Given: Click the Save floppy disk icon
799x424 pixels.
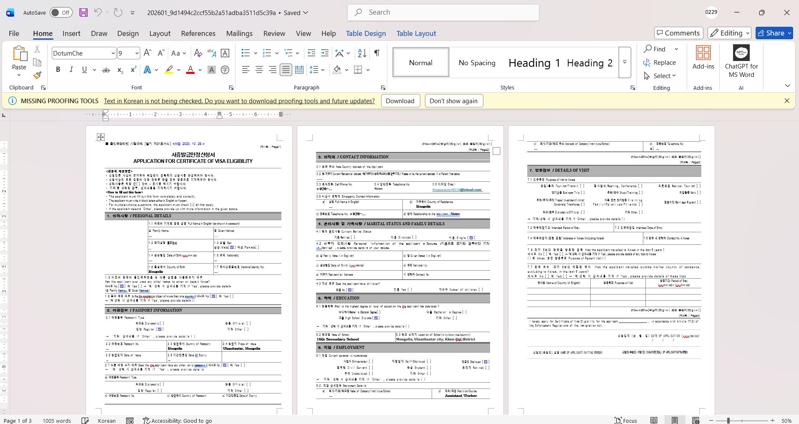Looking at the screenshot, I should 83,13.
